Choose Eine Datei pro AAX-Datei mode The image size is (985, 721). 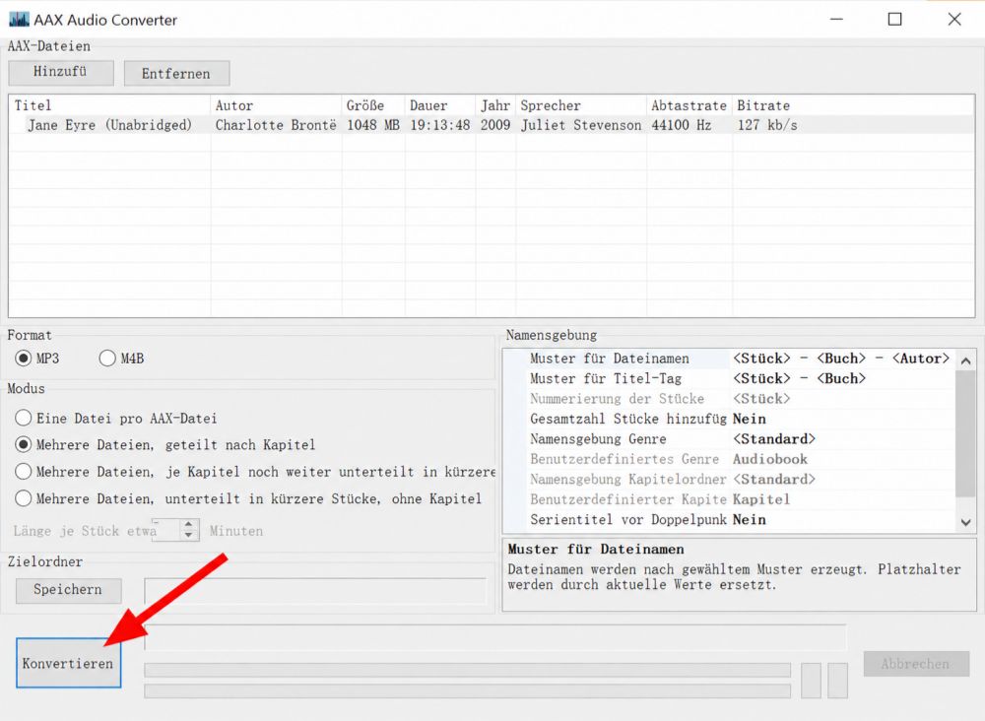[24, 418]
